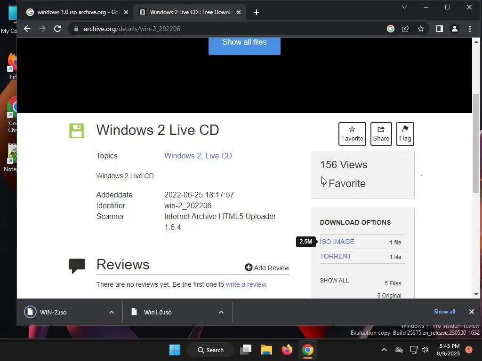Open the Google icon in address bar

pyautogui.click(x=391, y=29)
